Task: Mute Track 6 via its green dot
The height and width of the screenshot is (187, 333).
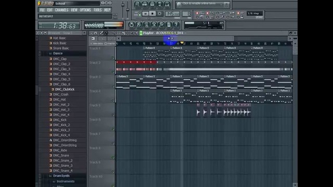Action: [113, 129]
